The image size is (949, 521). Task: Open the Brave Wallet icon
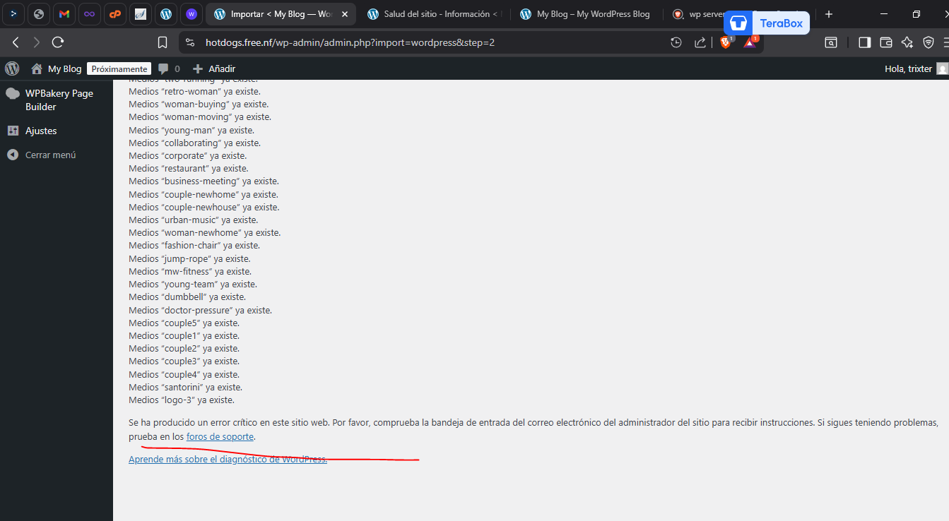tap(886, 42)
